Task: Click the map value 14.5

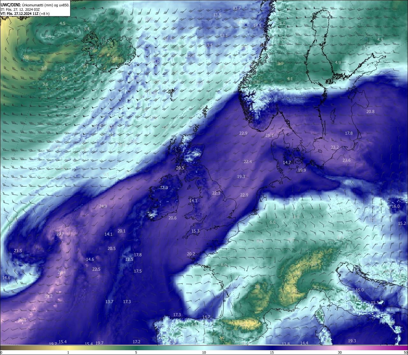Action: click(257, 26)
